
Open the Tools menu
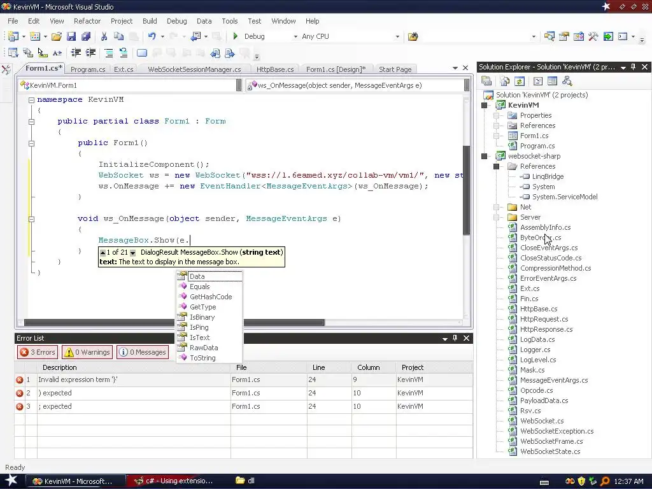coord(230,21)
